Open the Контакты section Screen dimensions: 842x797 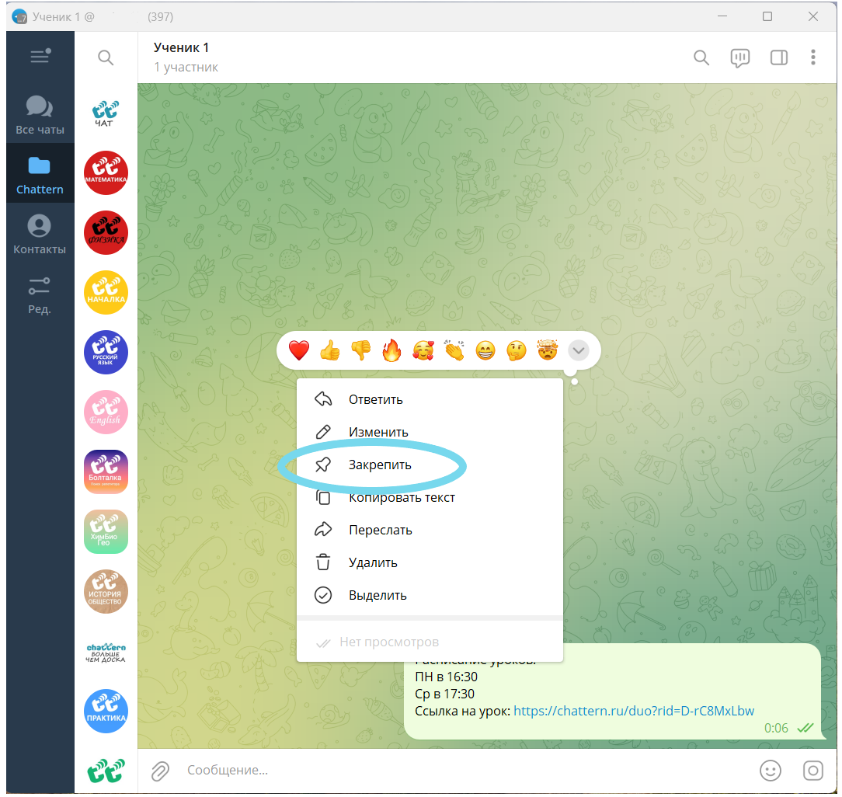click(x=40, y=235)
